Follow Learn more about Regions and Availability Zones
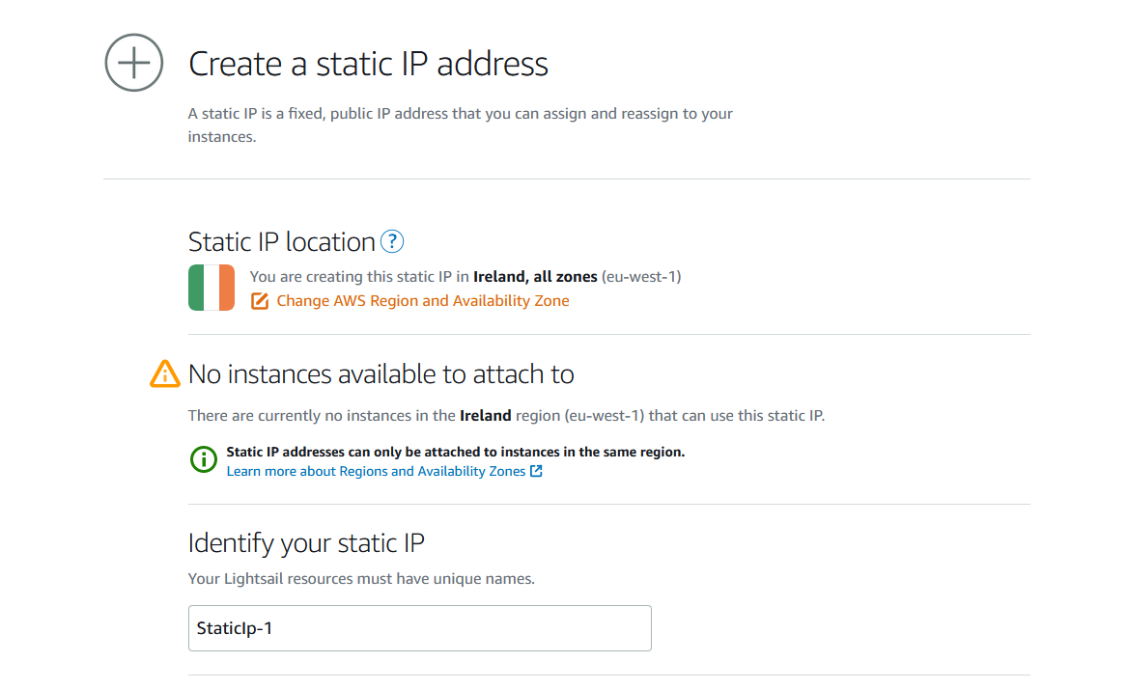This screenshot has height=690, width=1128. click(x=377, y=472)
